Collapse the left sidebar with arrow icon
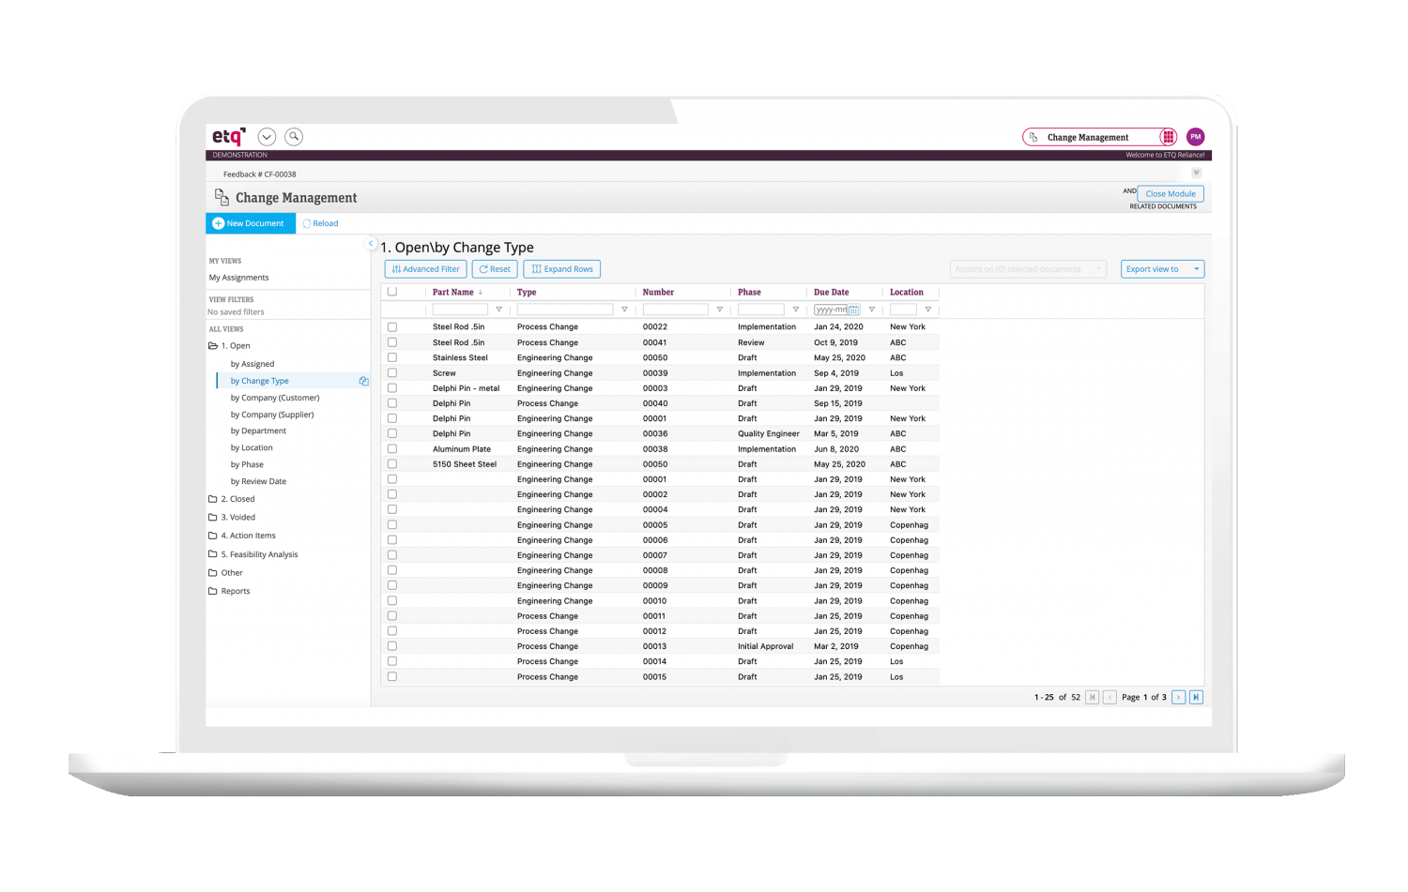 pos(371,244)
